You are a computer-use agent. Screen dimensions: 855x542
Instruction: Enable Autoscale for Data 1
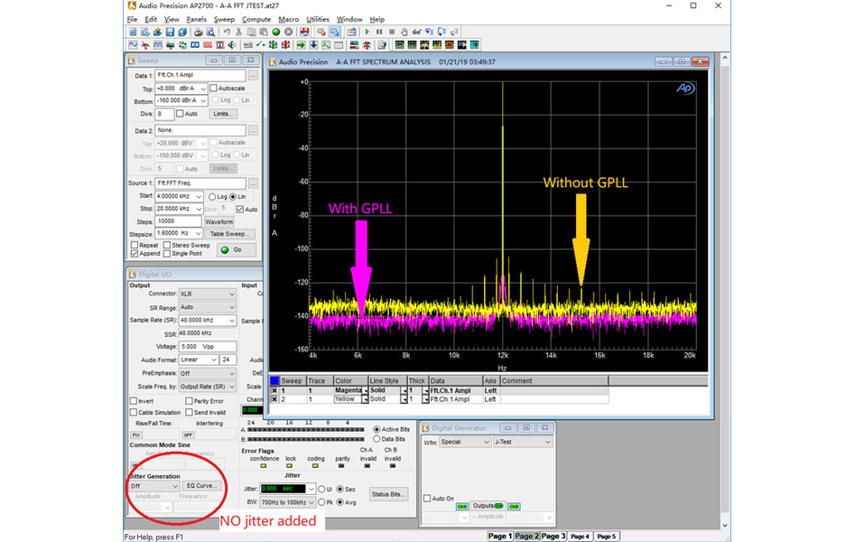[x=214, y=88]
